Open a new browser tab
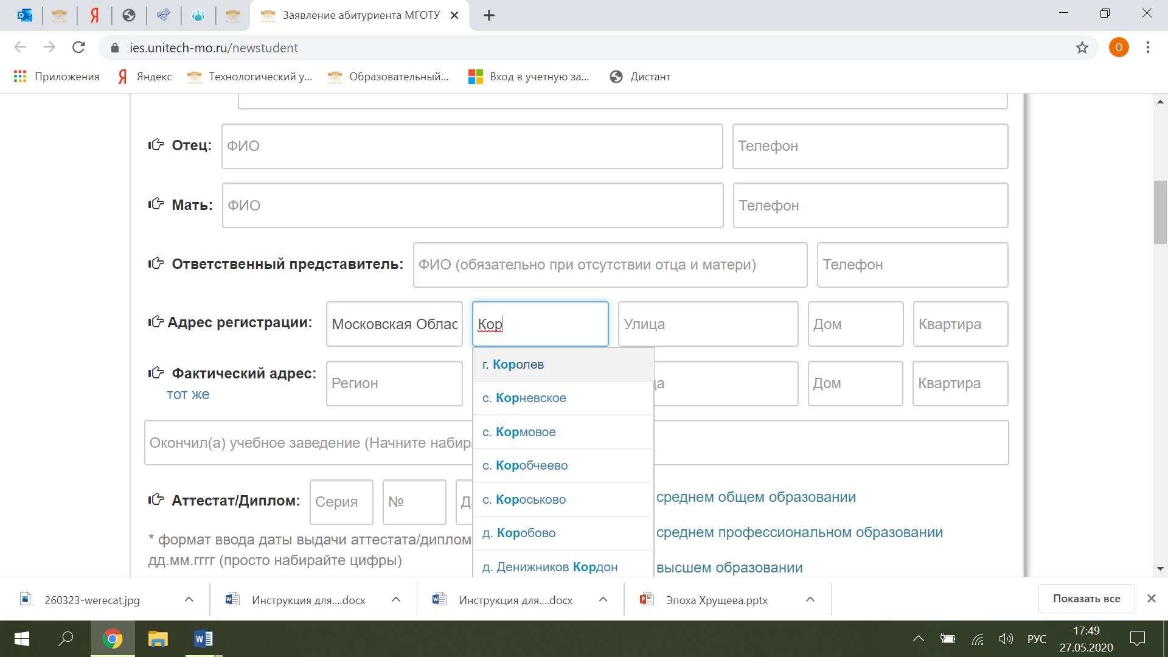 pyautogui.click(x=489, y=16)
